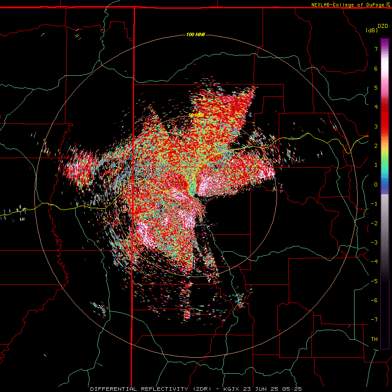Image resolution: width=392 pixels, height=392 pixels.
Task: Click the 4 value on the scale
Action: point(376,107)
